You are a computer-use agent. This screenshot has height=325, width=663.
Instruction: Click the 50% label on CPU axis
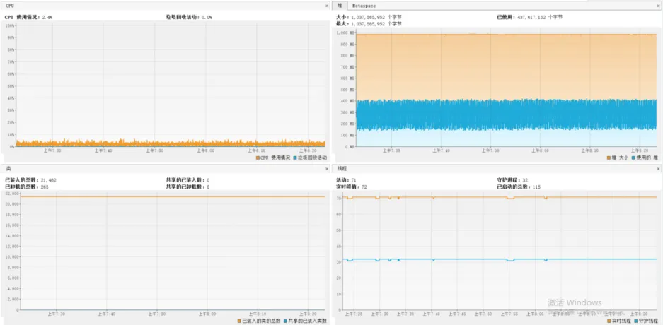point(11,85)
